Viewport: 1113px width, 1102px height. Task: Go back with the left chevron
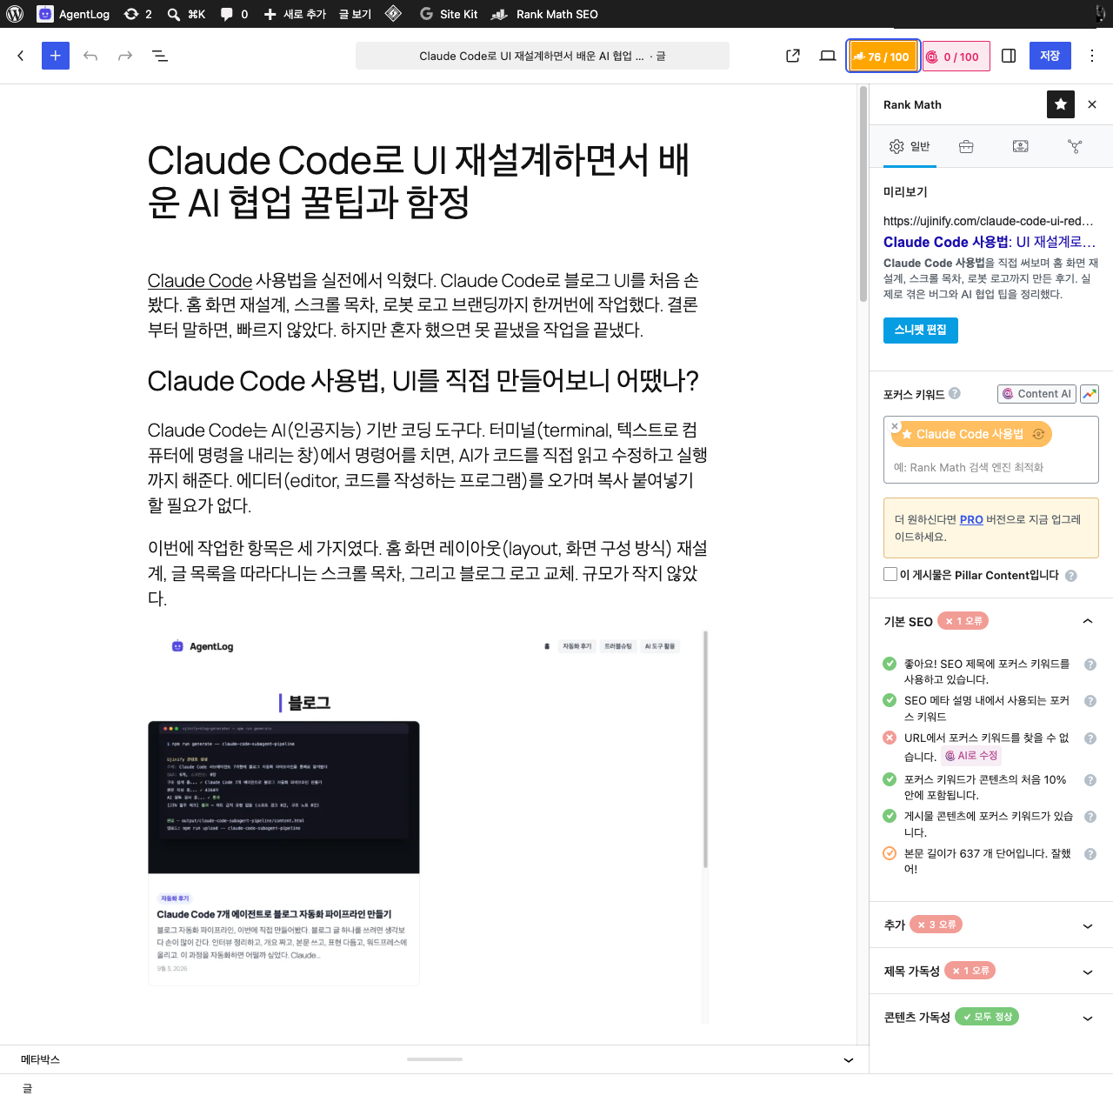click(21, 56)
